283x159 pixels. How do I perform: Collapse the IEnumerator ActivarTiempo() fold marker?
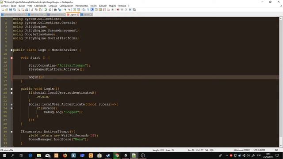[11, 132]
